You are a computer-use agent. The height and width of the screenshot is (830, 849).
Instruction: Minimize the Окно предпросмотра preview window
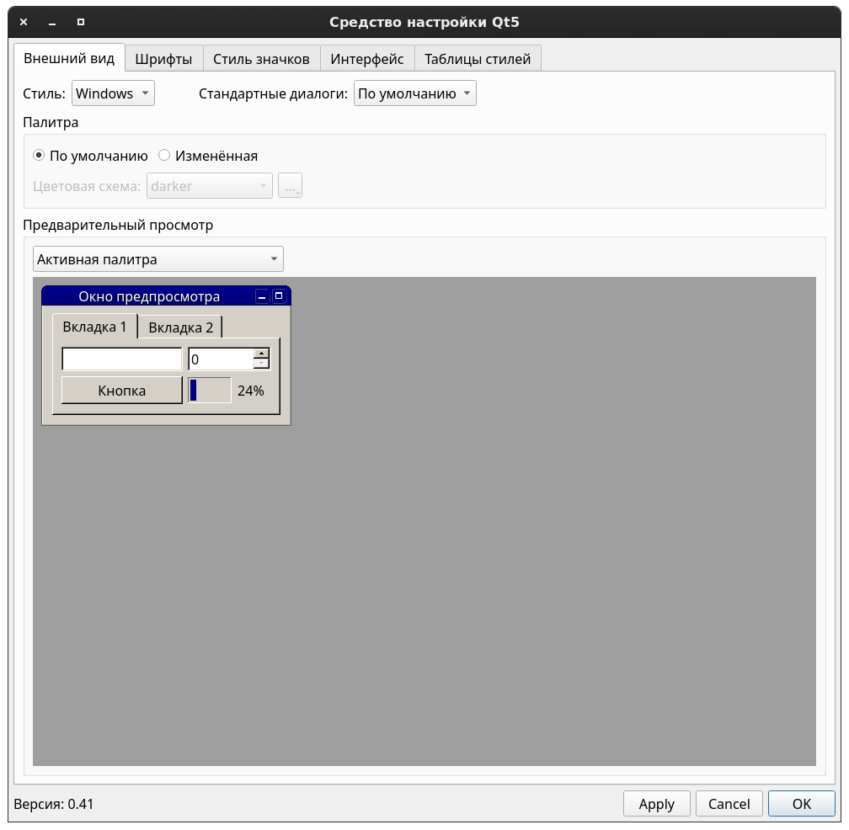[262, 296]
